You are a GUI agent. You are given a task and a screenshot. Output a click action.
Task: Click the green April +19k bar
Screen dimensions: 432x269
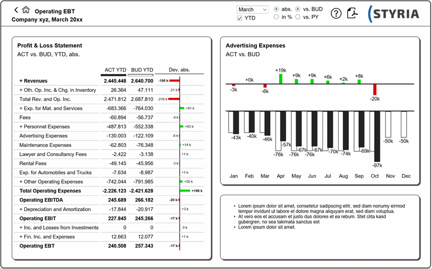point(281,78)
